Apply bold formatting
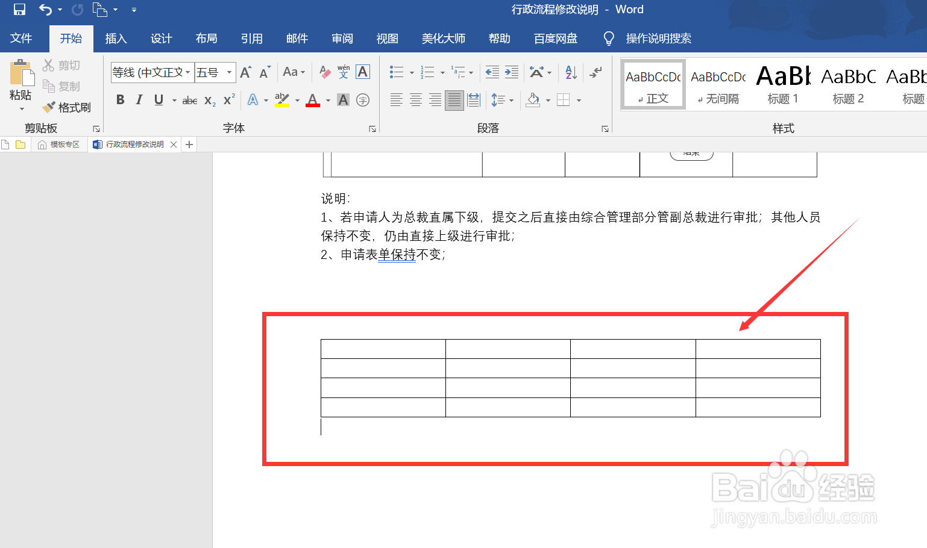Screen dimensions: 927x548 pyautogui.click(x=119, y=99)
